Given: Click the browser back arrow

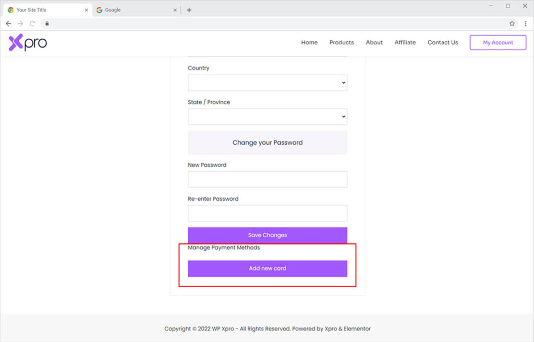Looking at the screenshot, I should (8, 23).
